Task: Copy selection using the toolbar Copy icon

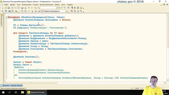Action: [x=15, y=8]
